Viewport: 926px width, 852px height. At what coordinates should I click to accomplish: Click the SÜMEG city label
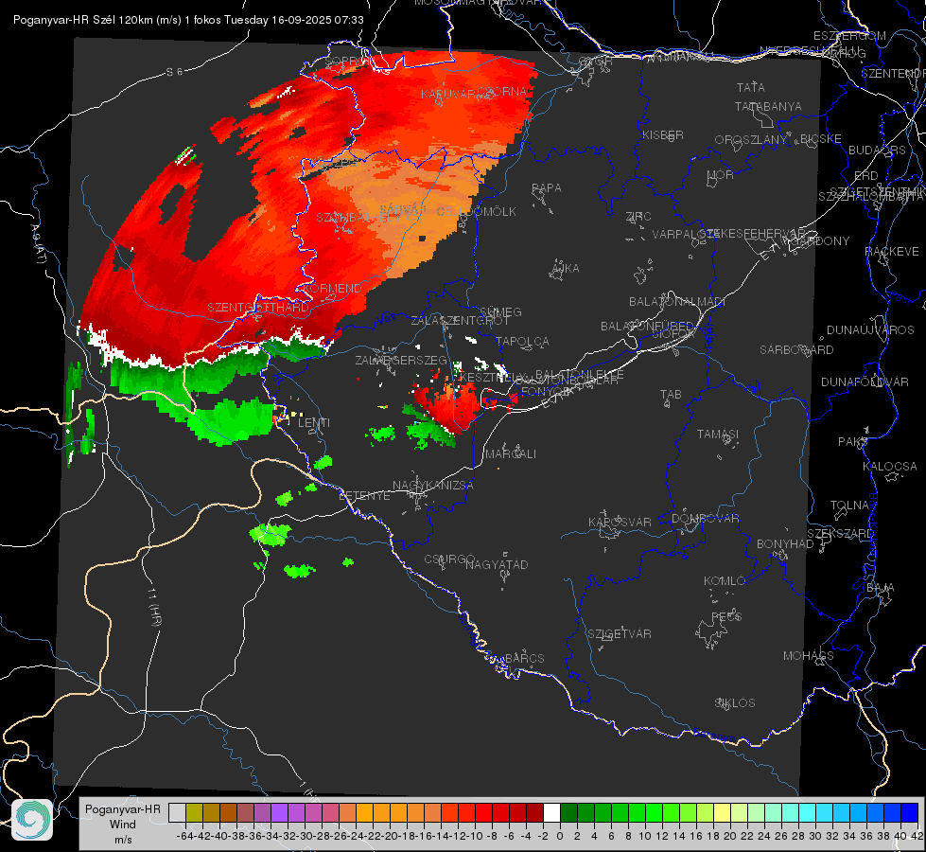click(x=500, y=311)
